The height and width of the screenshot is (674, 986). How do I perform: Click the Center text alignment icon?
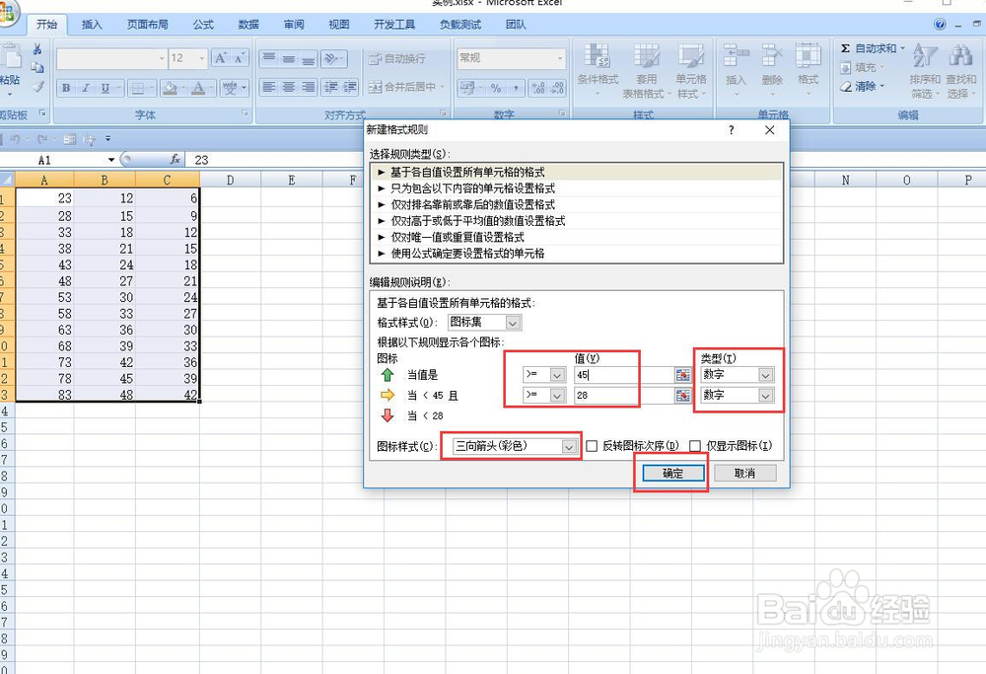(288, 88)
